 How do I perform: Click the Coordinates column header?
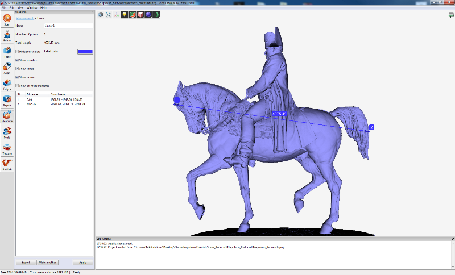[71, 94]
